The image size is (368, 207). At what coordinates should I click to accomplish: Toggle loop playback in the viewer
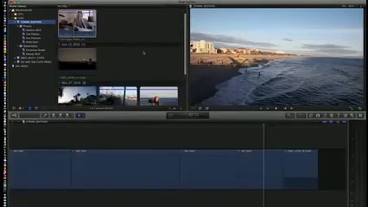click(x=359, y=108)
